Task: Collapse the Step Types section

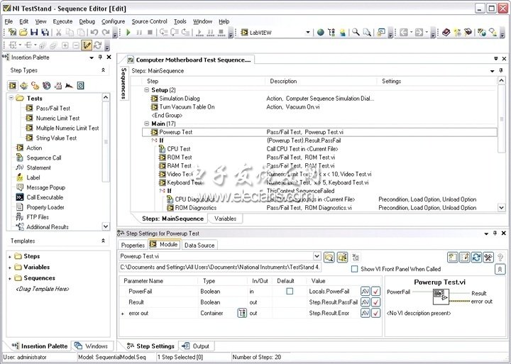Action: [x=104, y=70]
